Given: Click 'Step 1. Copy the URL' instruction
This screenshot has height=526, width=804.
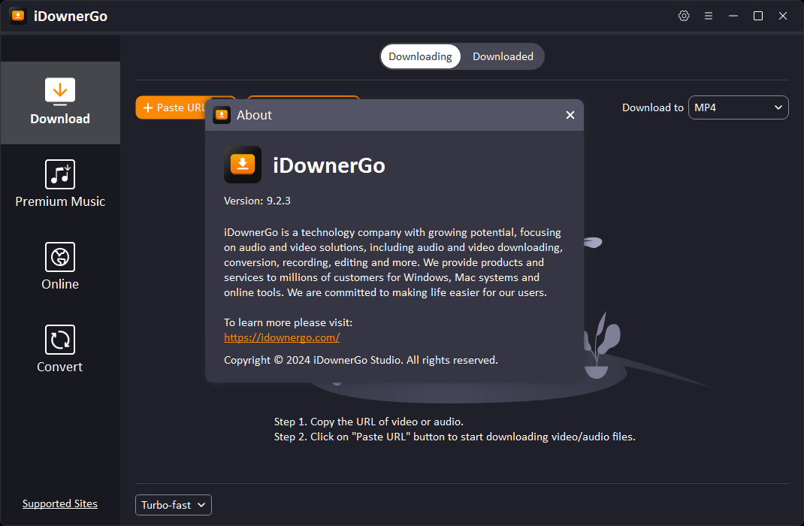Looking at the screenshot, I should (x=369, y=422).
